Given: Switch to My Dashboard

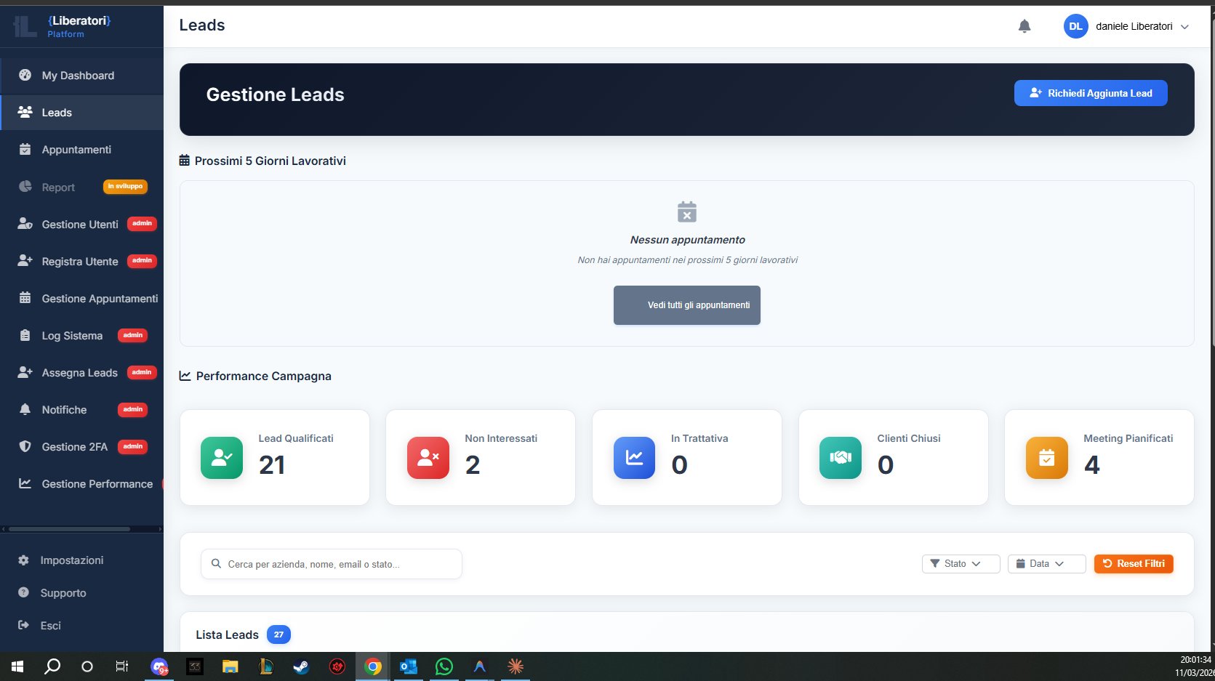Looking at the screenshot, I should [x=78, y=76].
